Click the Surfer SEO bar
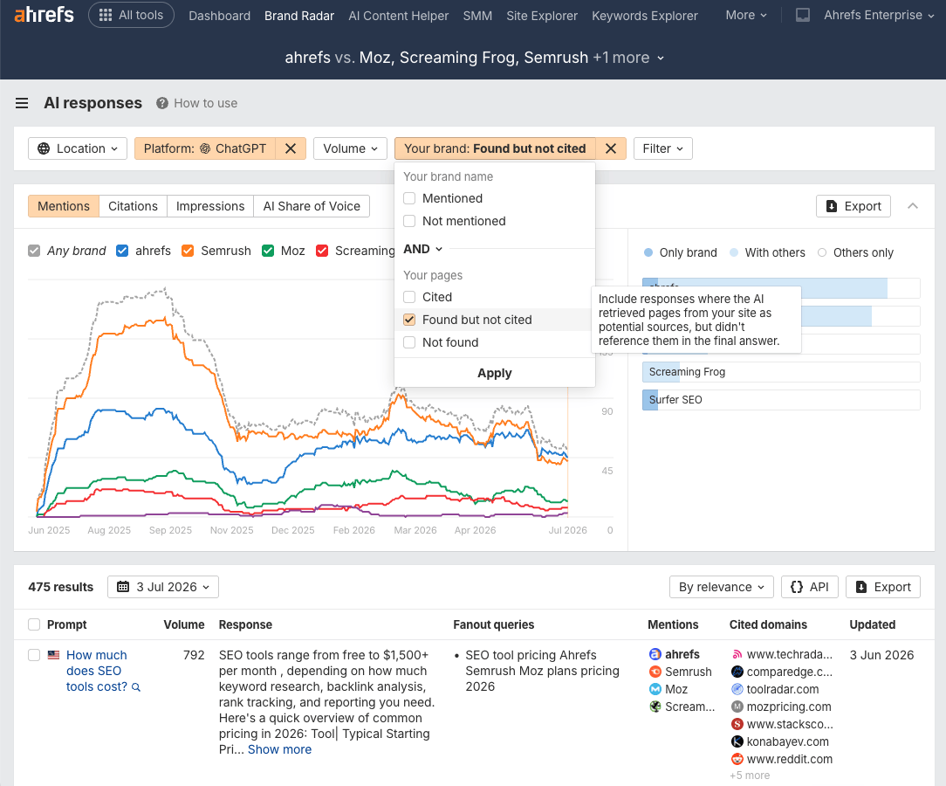946x786 pixels. pyautogui.click(x=781, y=400)
